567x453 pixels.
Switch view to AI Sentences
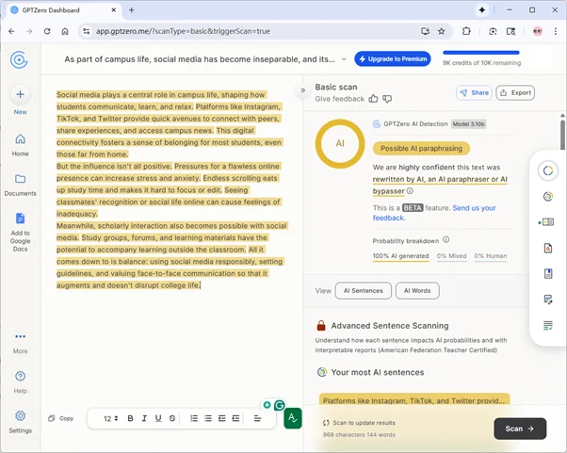point(364,291)
